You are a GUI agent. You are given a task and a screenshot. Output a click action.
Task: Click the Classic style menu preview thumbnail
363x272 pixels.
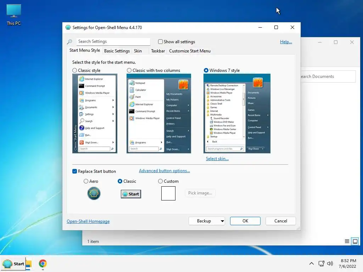click(x=95, y=113)
